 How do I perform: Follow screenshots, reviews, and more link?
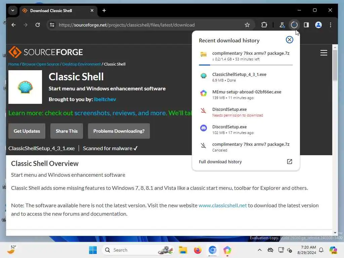(121, 113)
